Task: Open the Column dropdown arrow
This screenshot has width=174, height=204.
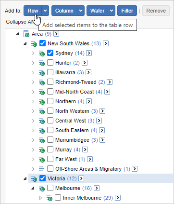Action: tap(81, 11)
